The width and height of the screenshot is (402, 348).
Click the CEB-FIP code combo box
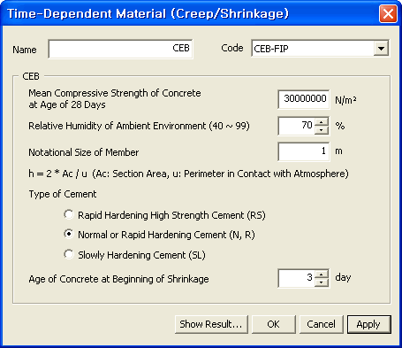[320, 49]
